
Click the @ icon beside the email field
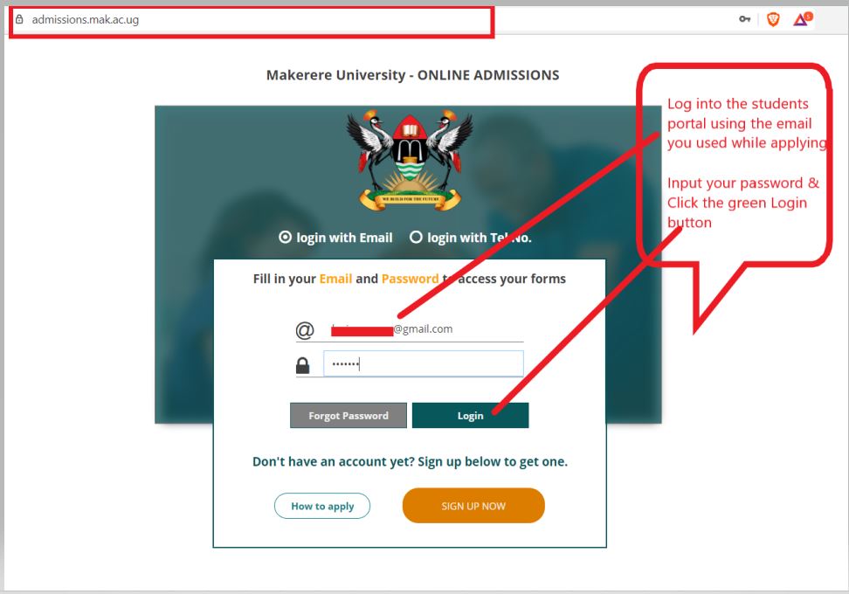[x=304, y=330]
